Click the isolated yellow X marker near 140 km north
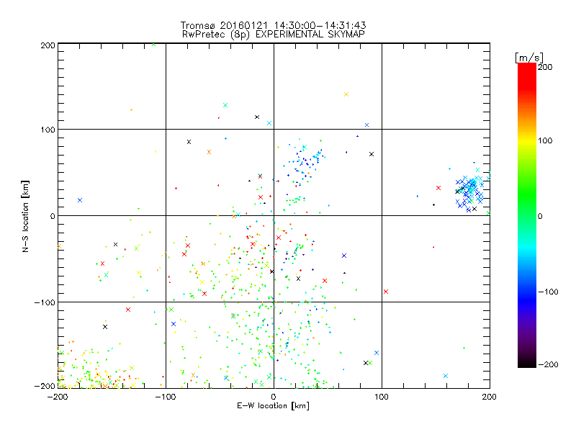The image size is (576, 432). tap(346, 94)
